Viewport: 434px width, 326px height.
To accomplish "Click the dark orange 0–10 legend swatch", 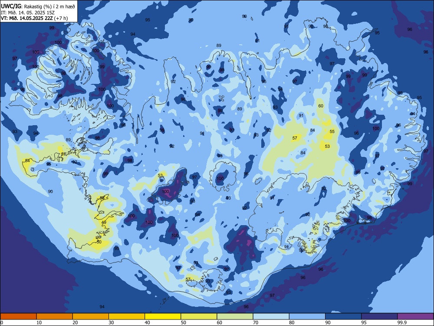I will 19,316.
